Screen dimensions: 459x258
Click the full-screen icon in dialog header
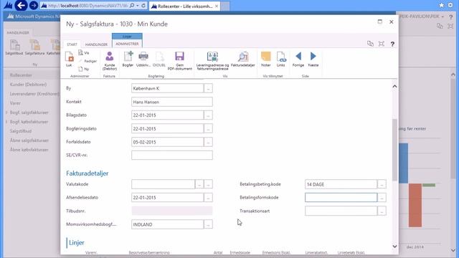(381, 44)
